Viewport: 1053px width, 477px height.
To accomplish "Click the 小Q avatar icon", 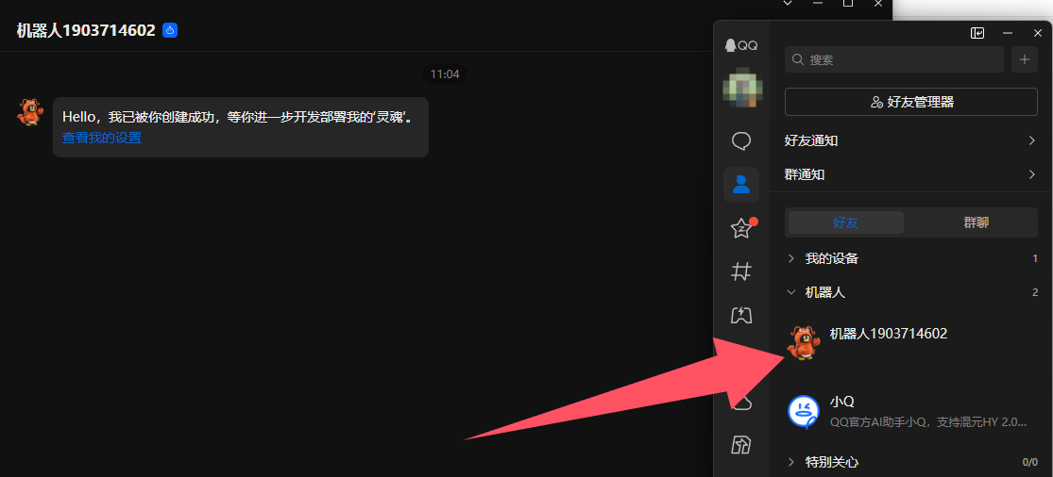I will [x=803, y=411].
